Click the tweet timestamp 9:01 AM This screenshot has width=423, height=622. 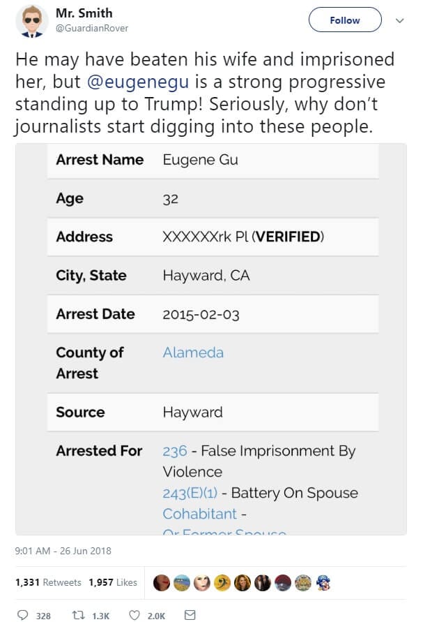63,551
